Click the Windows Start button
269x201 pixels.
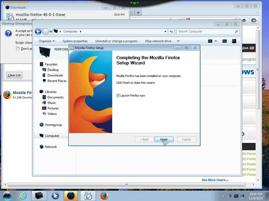pos(7,196)
